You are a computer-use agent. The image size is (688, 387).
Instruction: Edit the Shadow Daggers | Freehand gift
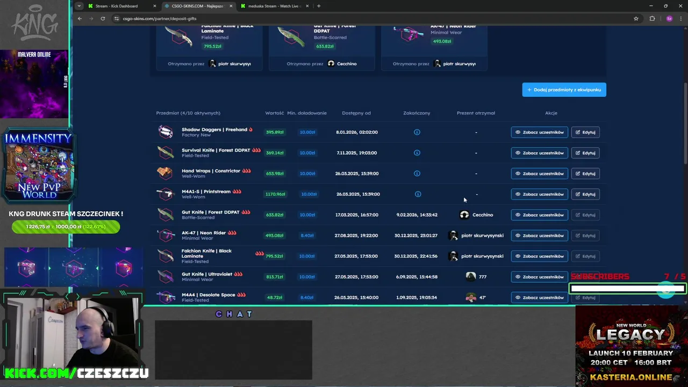tap(585, 132)
